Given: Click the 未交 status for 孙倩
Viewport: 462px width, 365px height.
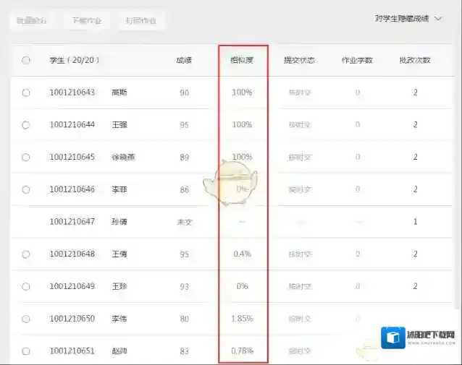Looking at the screenshot, I should pyautogui.click(x=184, y=222).
